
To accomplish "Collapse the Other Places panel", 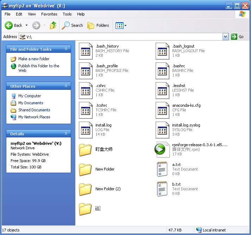I will click(66, 86).
